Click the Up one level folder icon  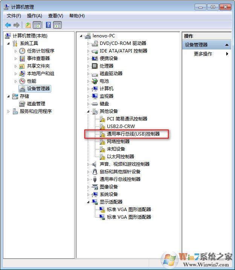pos(28,25)
